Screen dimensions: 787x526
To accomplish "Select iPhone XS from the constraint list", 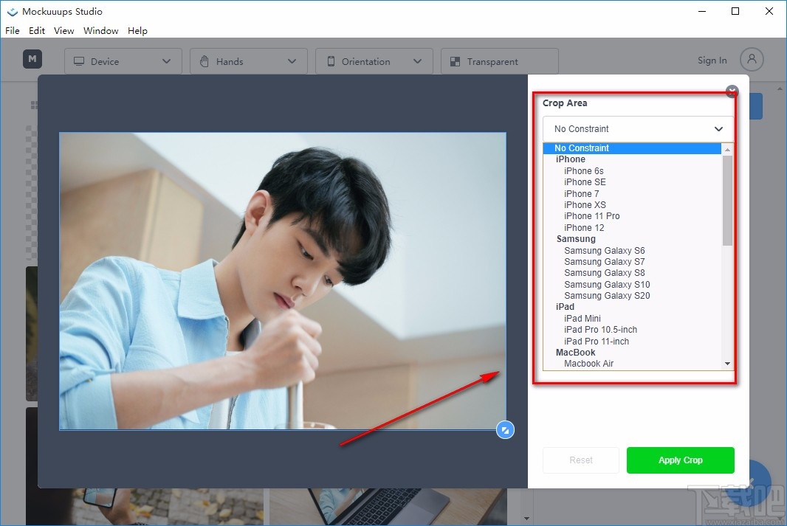I will (585, 204).
